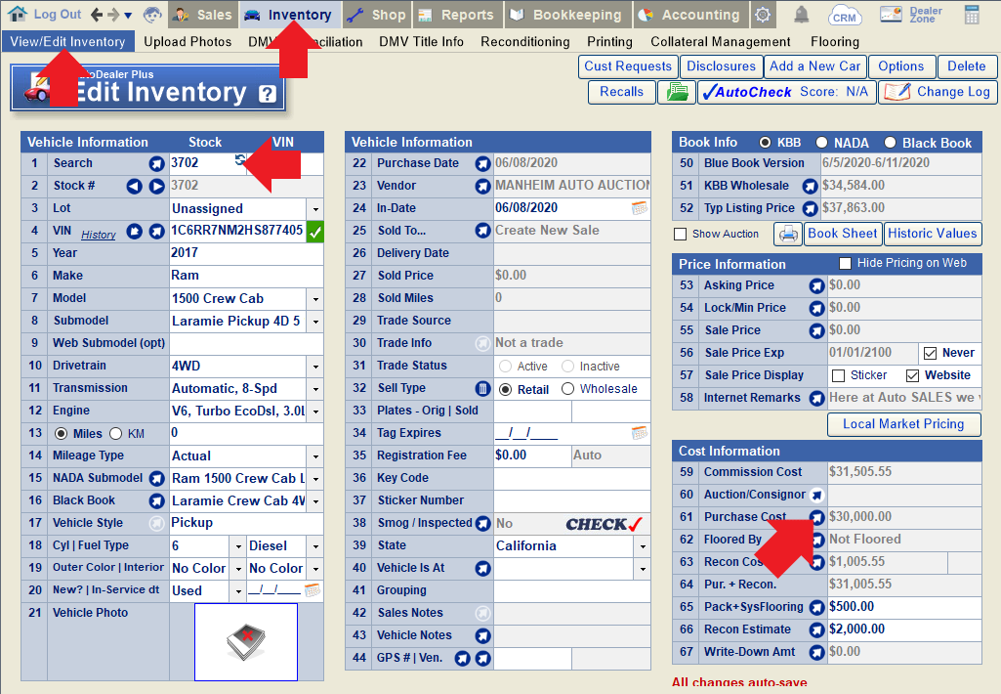The height and width of the screenshot is (694, 1001).
Task: Click the settings gear icon
Action: (x=763, y=15)
